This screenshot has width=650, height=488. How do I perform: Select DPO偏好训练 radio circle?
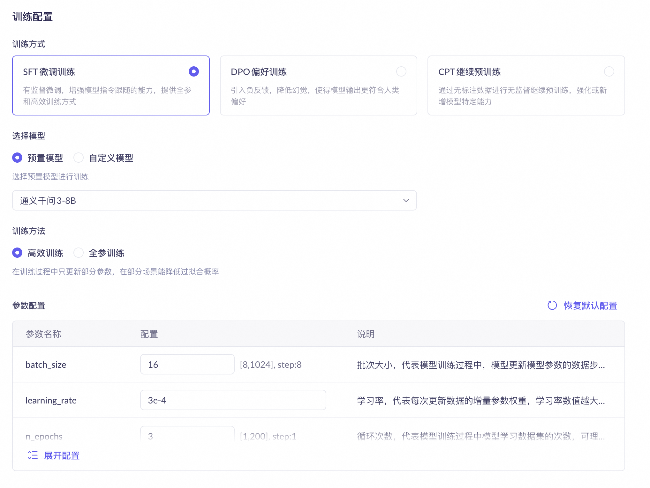coord(401,71)
